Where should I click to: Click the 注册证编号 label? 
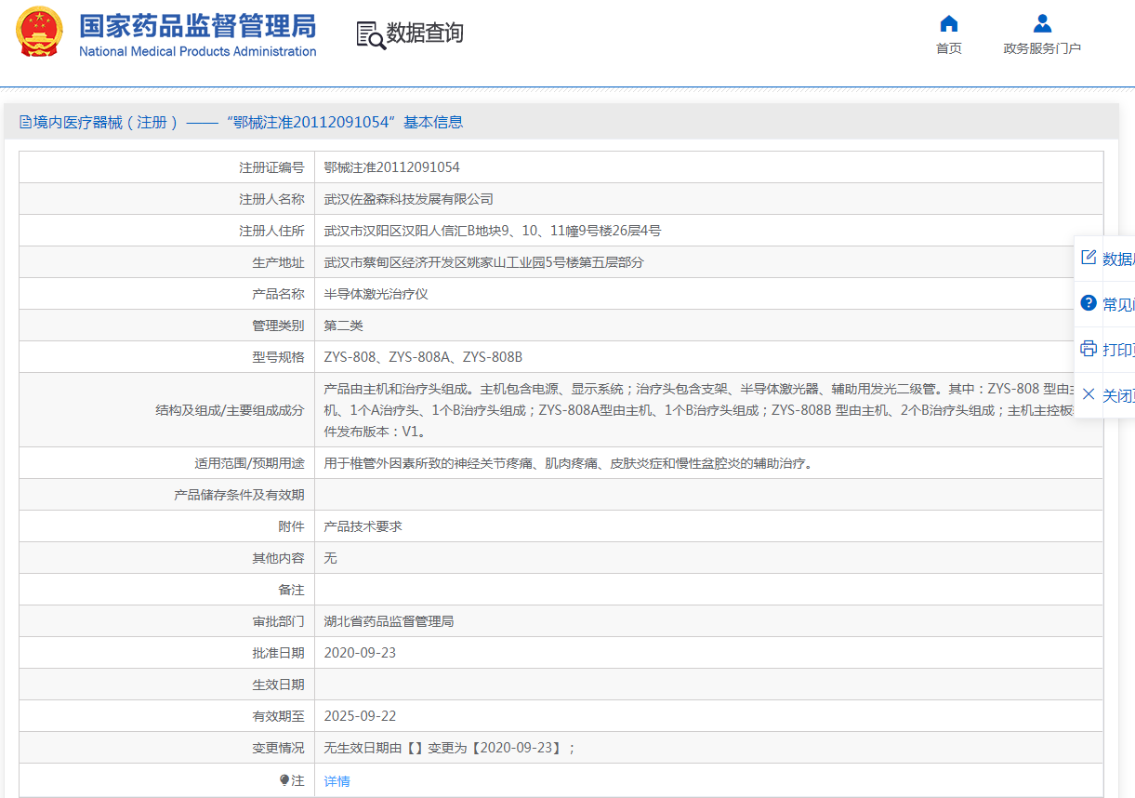tap(271, 167)
